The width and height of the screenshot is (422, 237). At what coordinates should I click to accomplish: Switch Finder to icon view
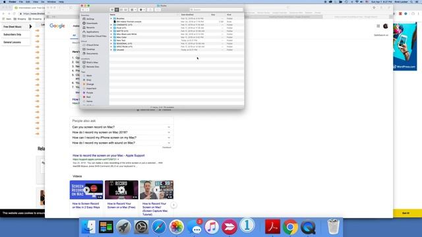[112, 10]
